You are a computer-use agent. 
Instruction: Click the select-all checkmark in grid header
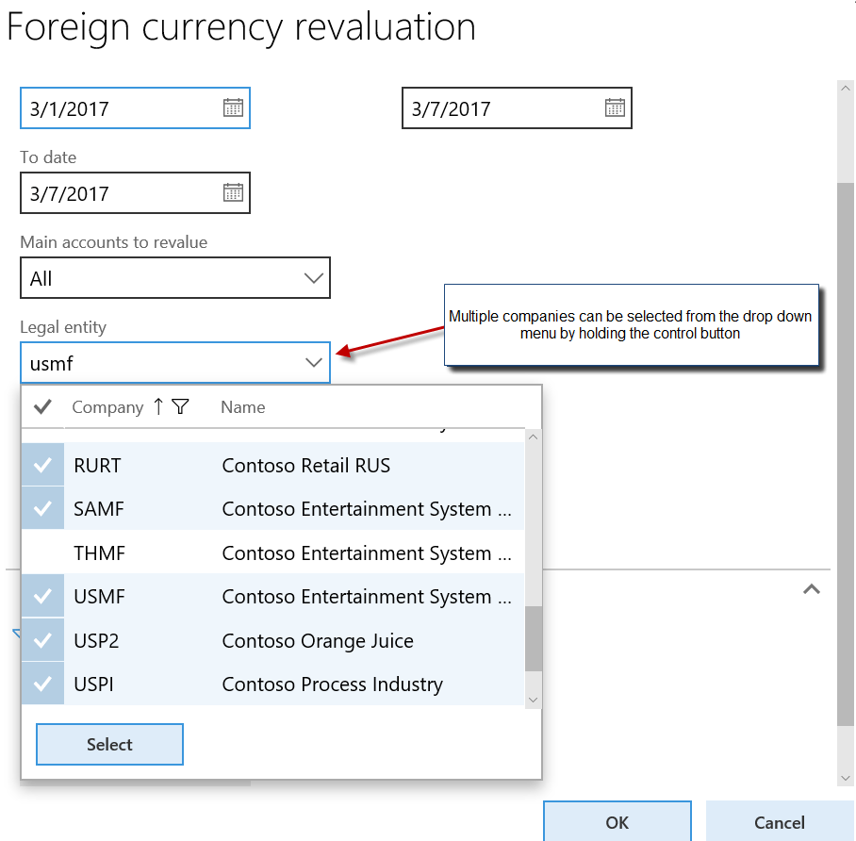pyautogui.click(x=42, y=406)
